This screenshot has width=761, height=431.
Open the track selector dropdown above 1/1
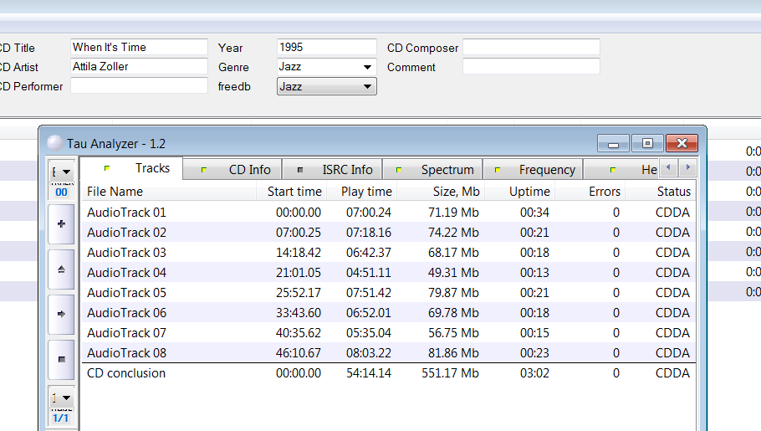[x=61, y=398]
